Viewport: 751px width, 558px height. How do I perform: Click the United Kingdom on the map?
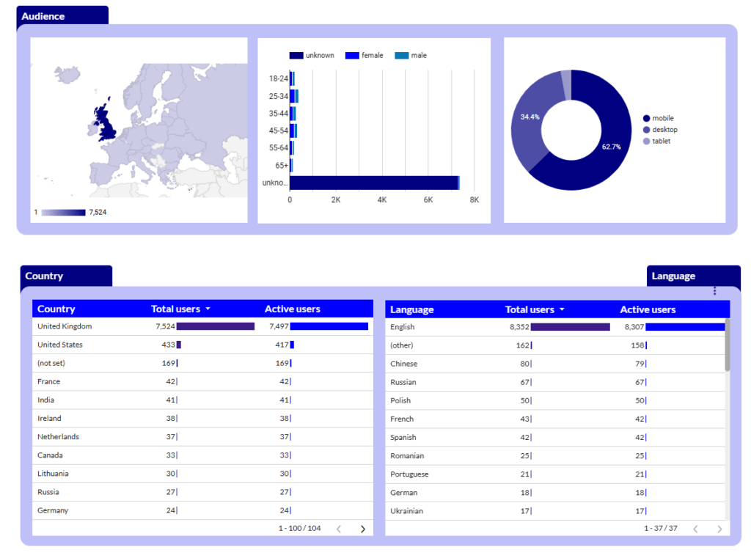pos(105,122)
